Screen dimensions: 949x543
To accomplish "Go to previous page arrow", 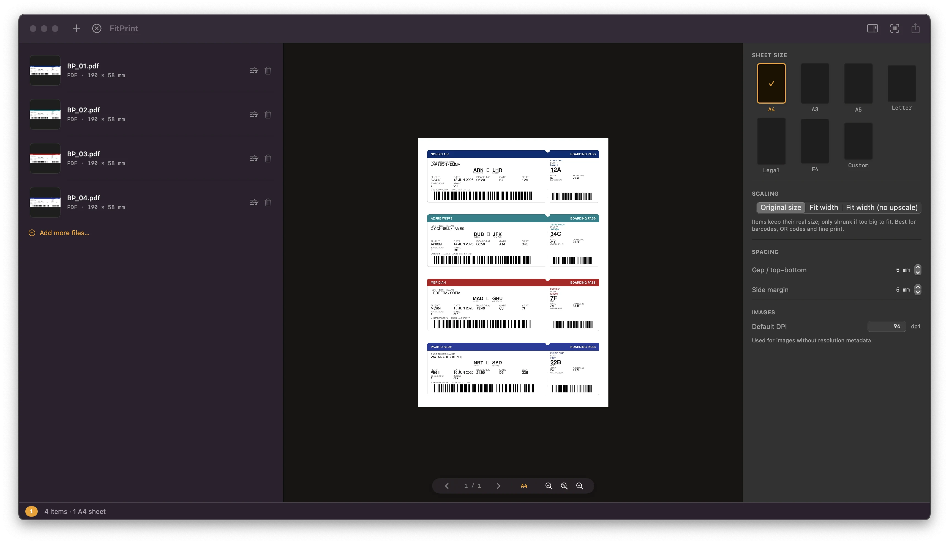I will coord(447,486).
